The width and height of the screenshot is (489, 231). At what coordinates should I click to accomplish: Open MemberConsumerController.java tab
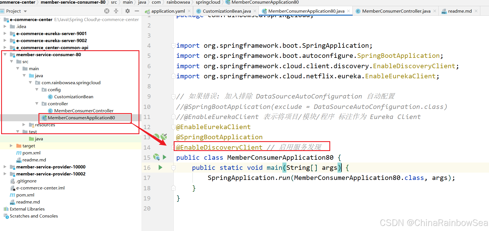(x=396, y=11)
